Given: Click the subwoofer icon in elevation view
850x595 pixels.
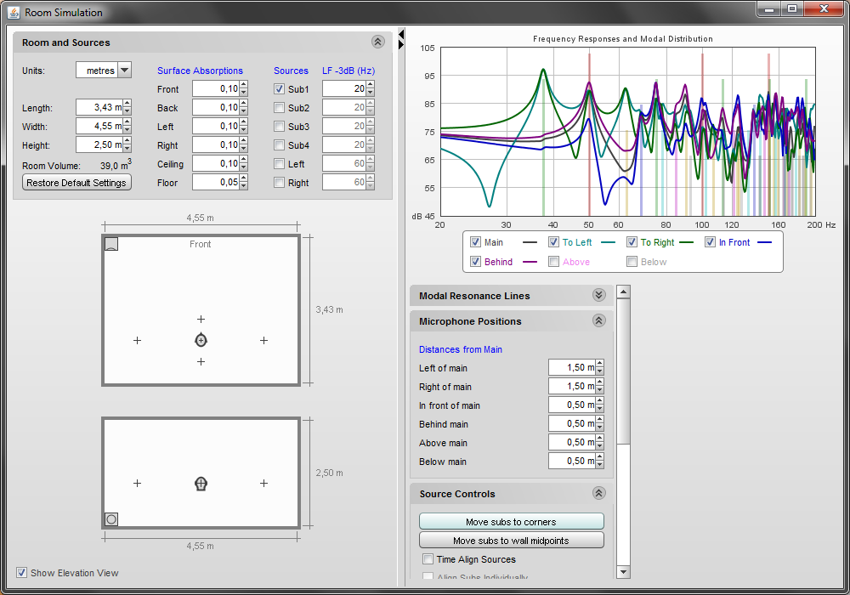Looking at the screenshot, I should click(111, 519).
